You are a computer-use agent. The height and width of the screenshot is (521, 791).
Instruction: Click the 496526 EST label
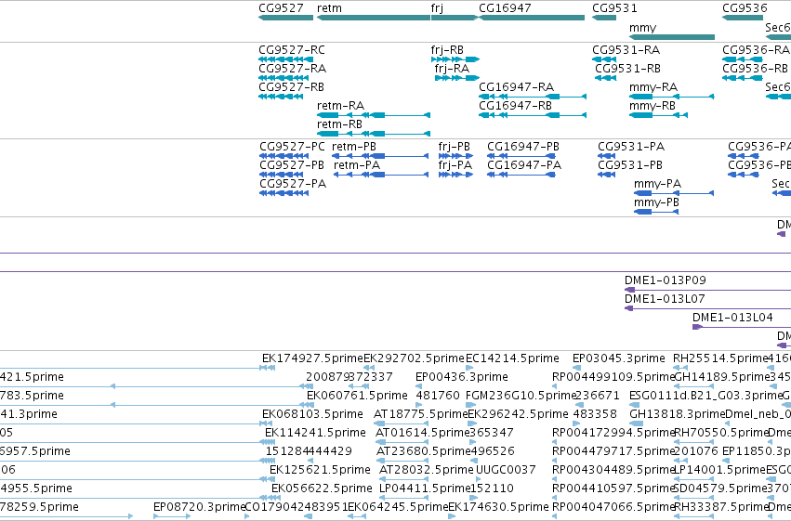(x=493, y=451)
